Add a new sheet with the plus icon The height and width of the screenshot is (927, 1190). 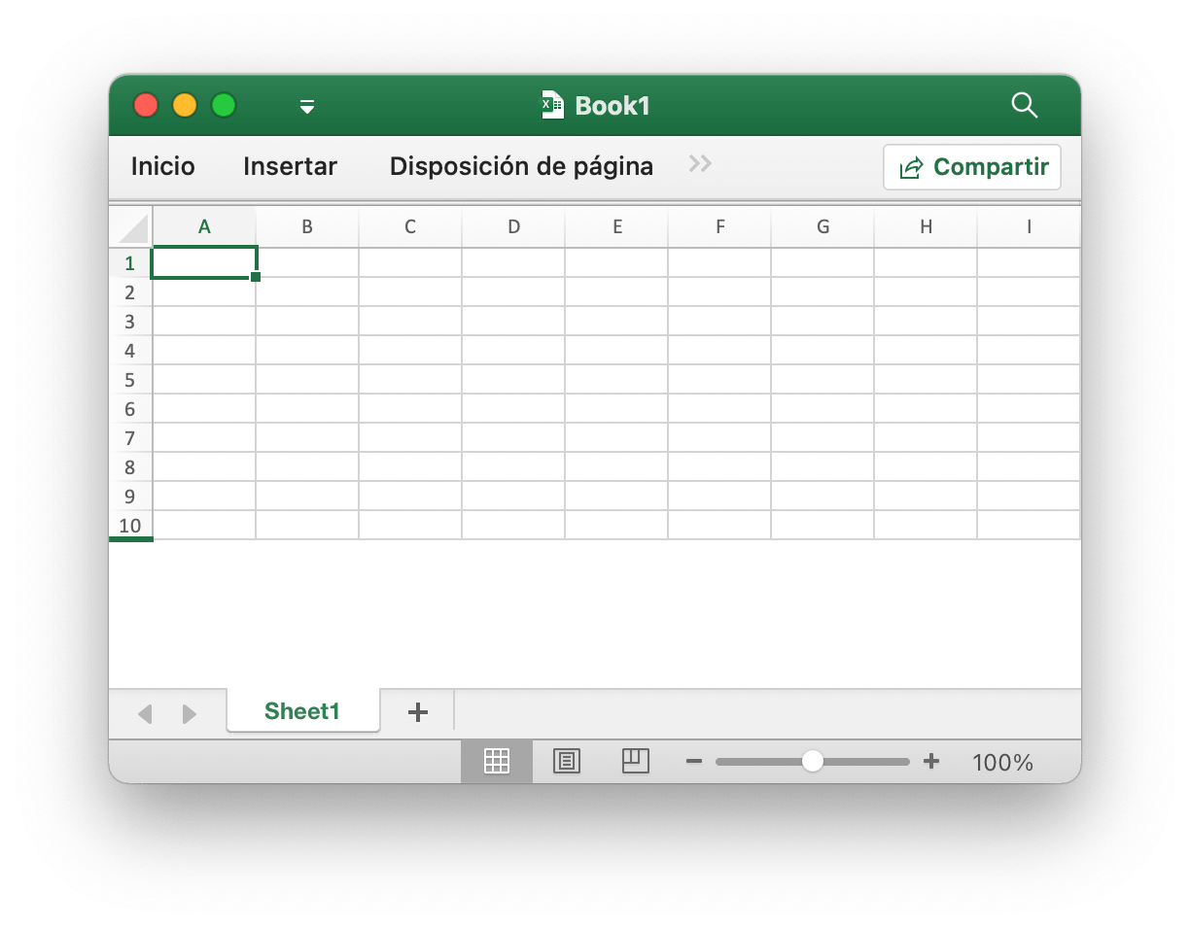pyautogui.click(x=417, y=711)
